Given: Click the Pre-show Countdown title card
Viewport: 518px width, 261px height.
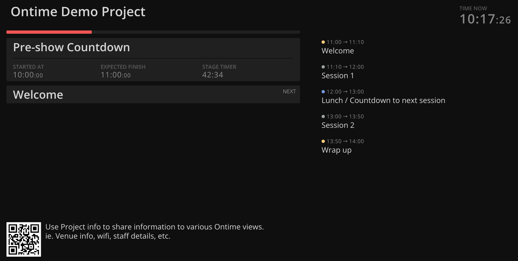Looking at the screenshot, I should pos(71,47).
